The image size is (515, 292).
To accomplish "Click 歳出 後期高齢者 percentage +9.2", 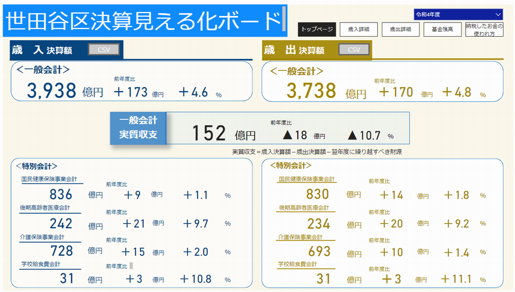I will point(457,223).
